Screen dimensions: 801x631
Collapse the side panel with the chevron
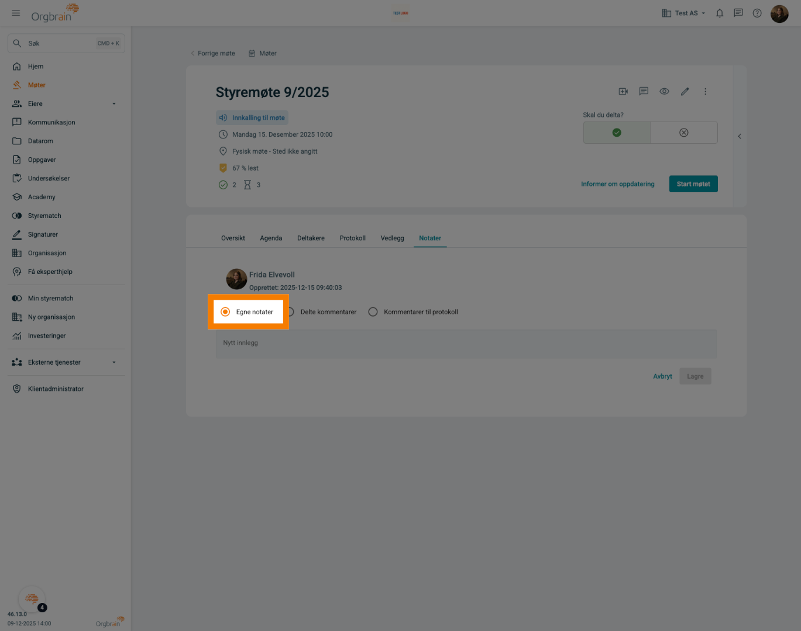(740, 136)
